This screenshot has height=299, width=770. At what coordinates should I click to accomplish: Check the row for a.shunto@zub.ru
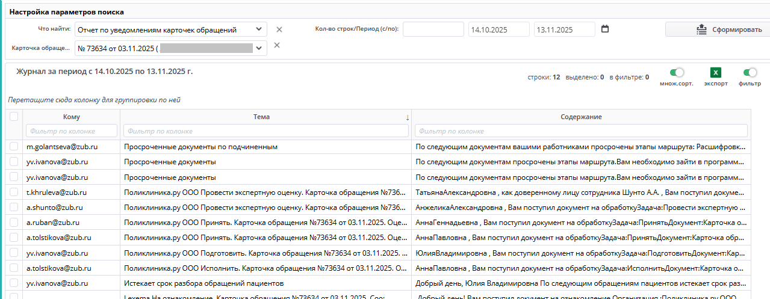pyautogui.click(x=14, y=207)
